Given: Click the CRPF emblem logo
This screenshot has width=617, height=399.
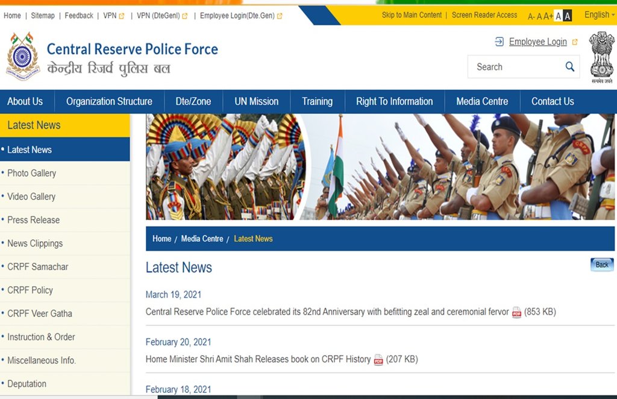Looking at the screenshot, I should pos(23,57).
